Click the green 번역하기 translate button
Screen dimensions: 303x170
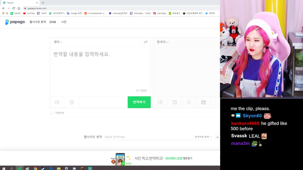[139, 102]
